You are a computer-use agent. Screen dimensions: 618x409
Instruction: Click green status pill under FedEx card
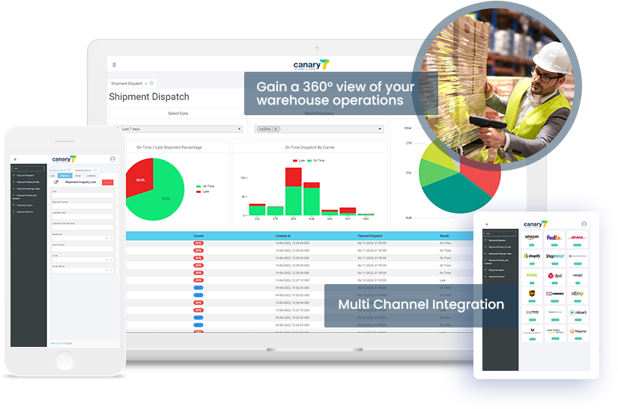(x=554, y=245)
